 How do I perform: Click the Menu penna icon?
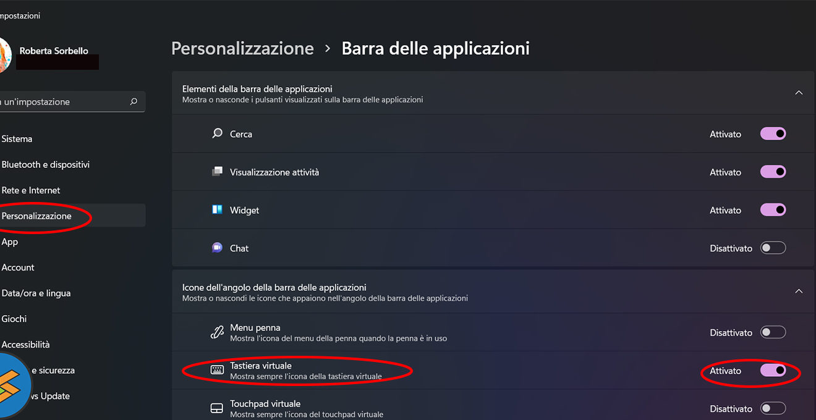217,332
